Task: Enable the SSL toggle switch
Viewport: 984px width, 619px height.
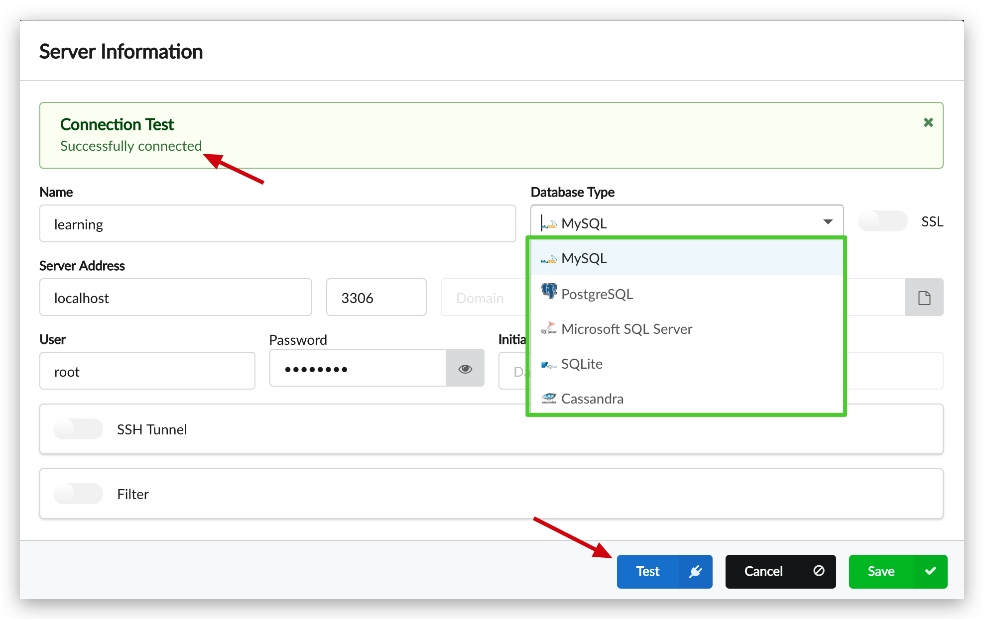Action: tap(882, 221)
